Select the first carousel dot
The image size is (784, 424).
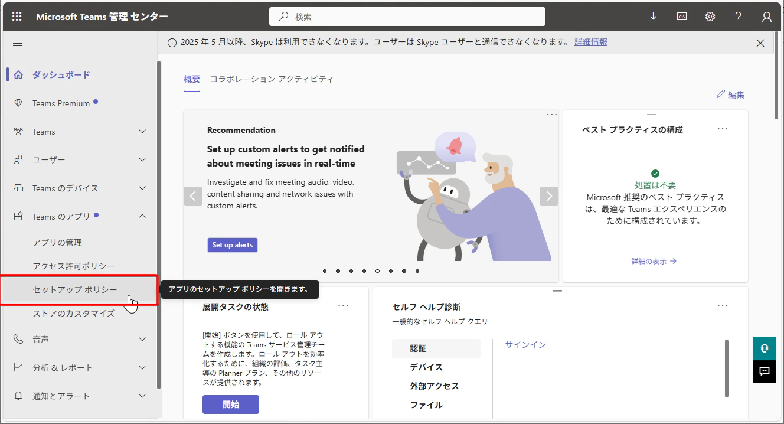point(326,271)
